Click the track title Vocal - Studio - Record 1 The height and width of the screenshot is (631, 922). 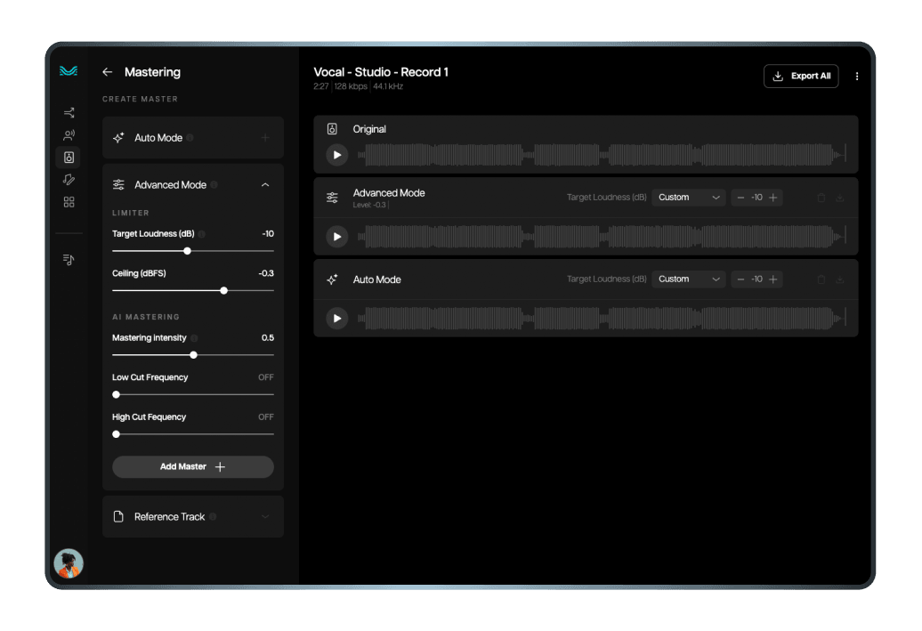381,72
